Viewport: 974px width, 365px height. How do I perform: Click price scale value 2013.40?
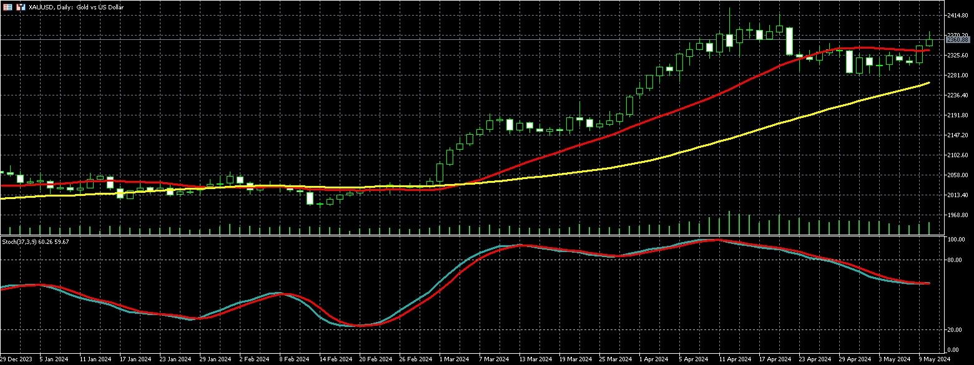click(957, 195)
